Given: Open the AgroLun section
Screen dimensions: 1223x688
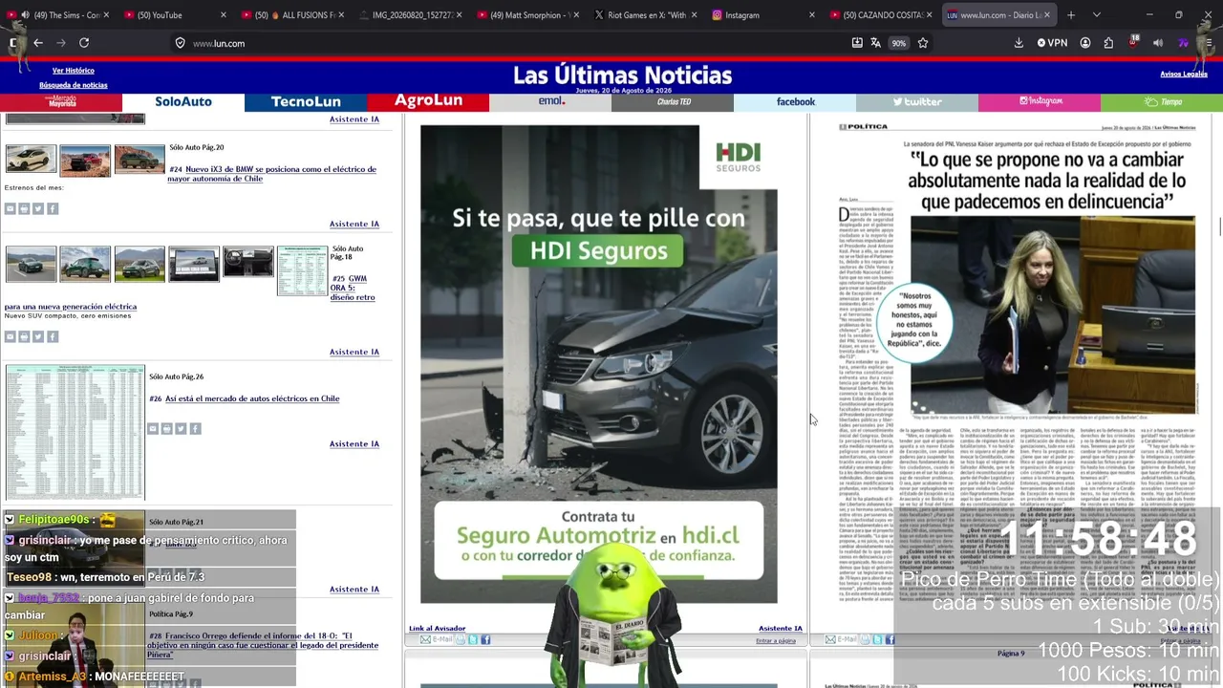Looking at the screenshot, I should tap(428, 101).
